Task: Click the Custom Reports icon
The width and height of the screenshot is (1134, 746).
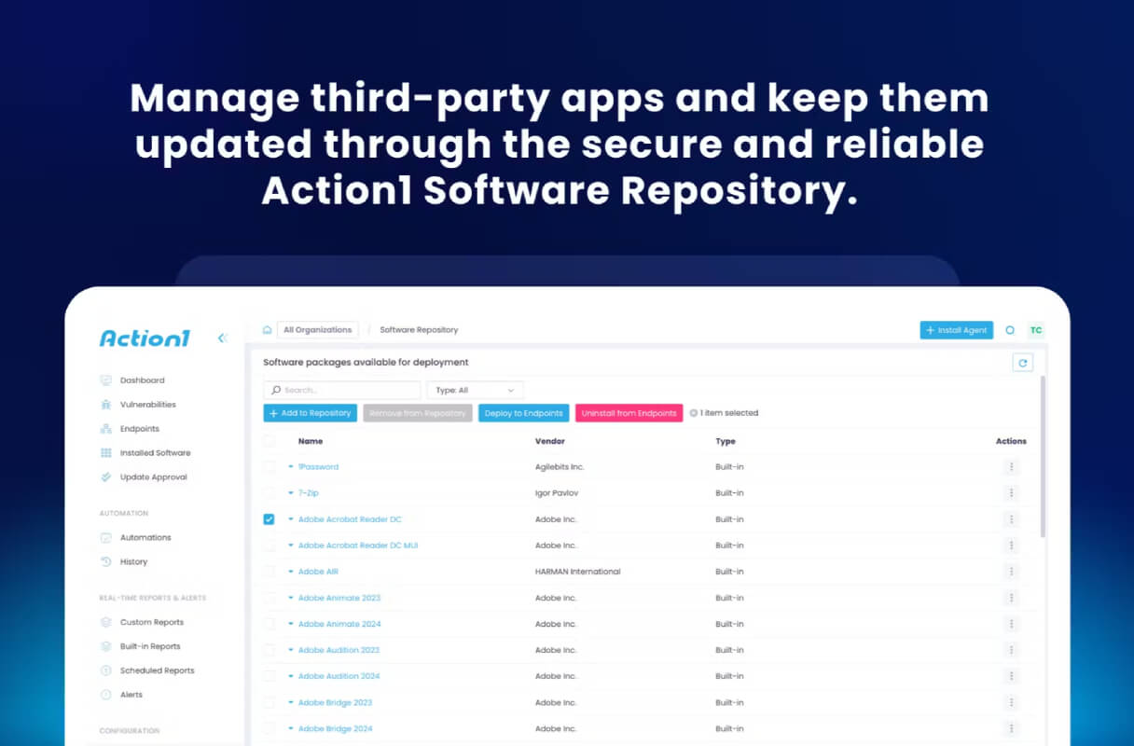Action: point(106,623)
